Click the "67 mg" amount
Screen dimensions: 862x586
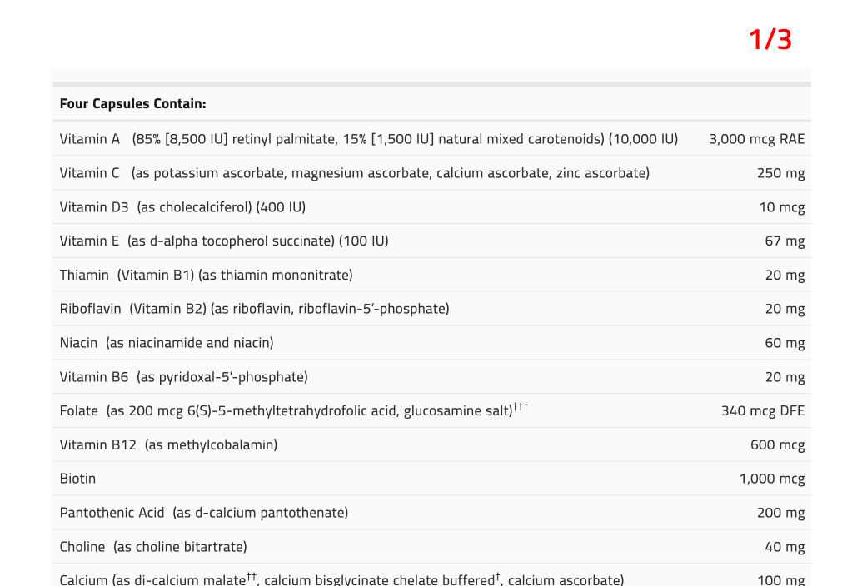[x=785, y=241]
